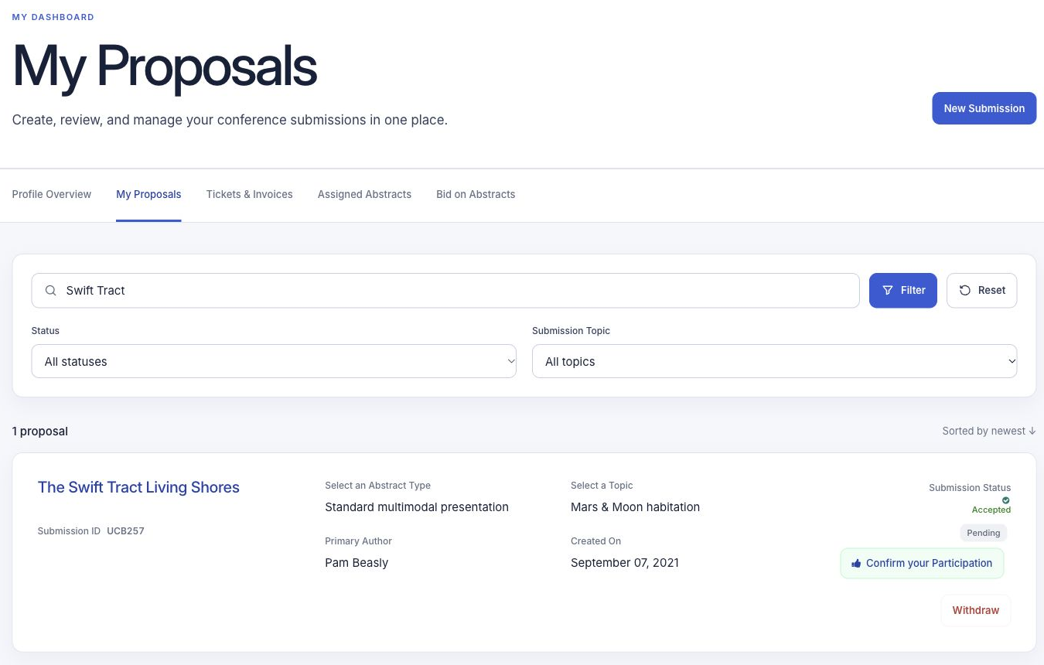
Task: Open the Tickets & Invoices tab
Action: click(249, 195)
